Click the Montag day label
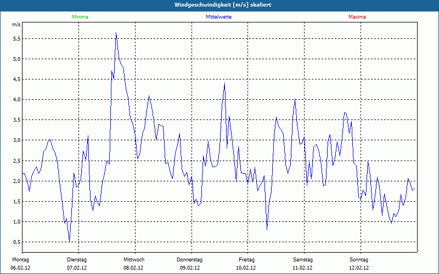439x274 pixels. [20, 260]
